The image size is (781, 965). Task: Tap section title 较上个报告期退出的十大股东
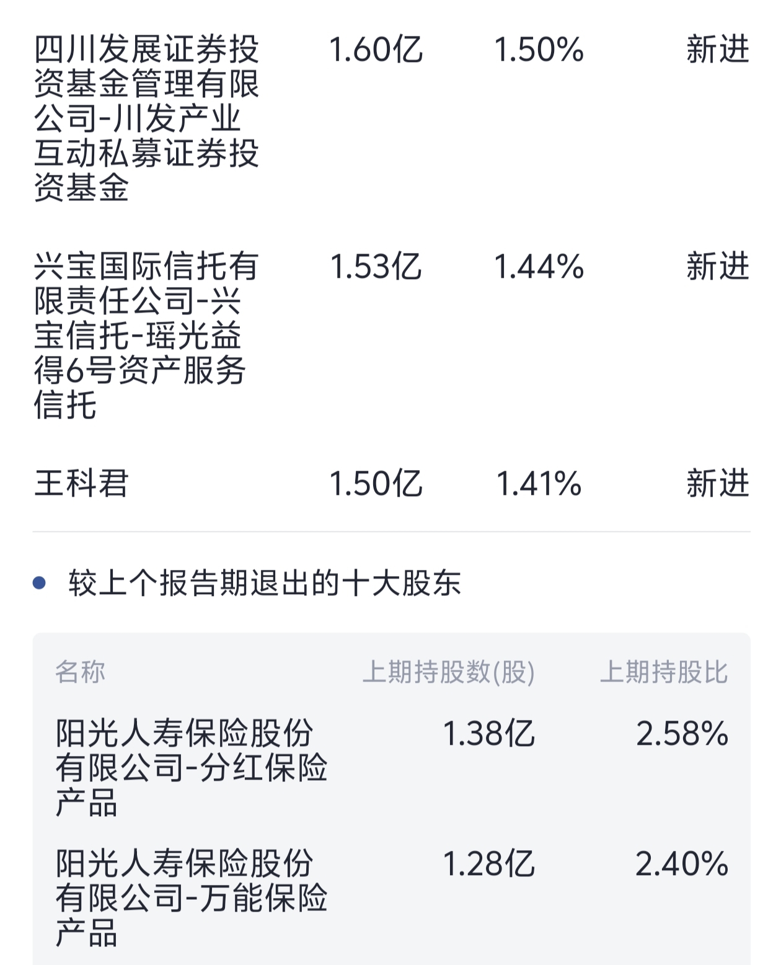(x=265, y=583)
